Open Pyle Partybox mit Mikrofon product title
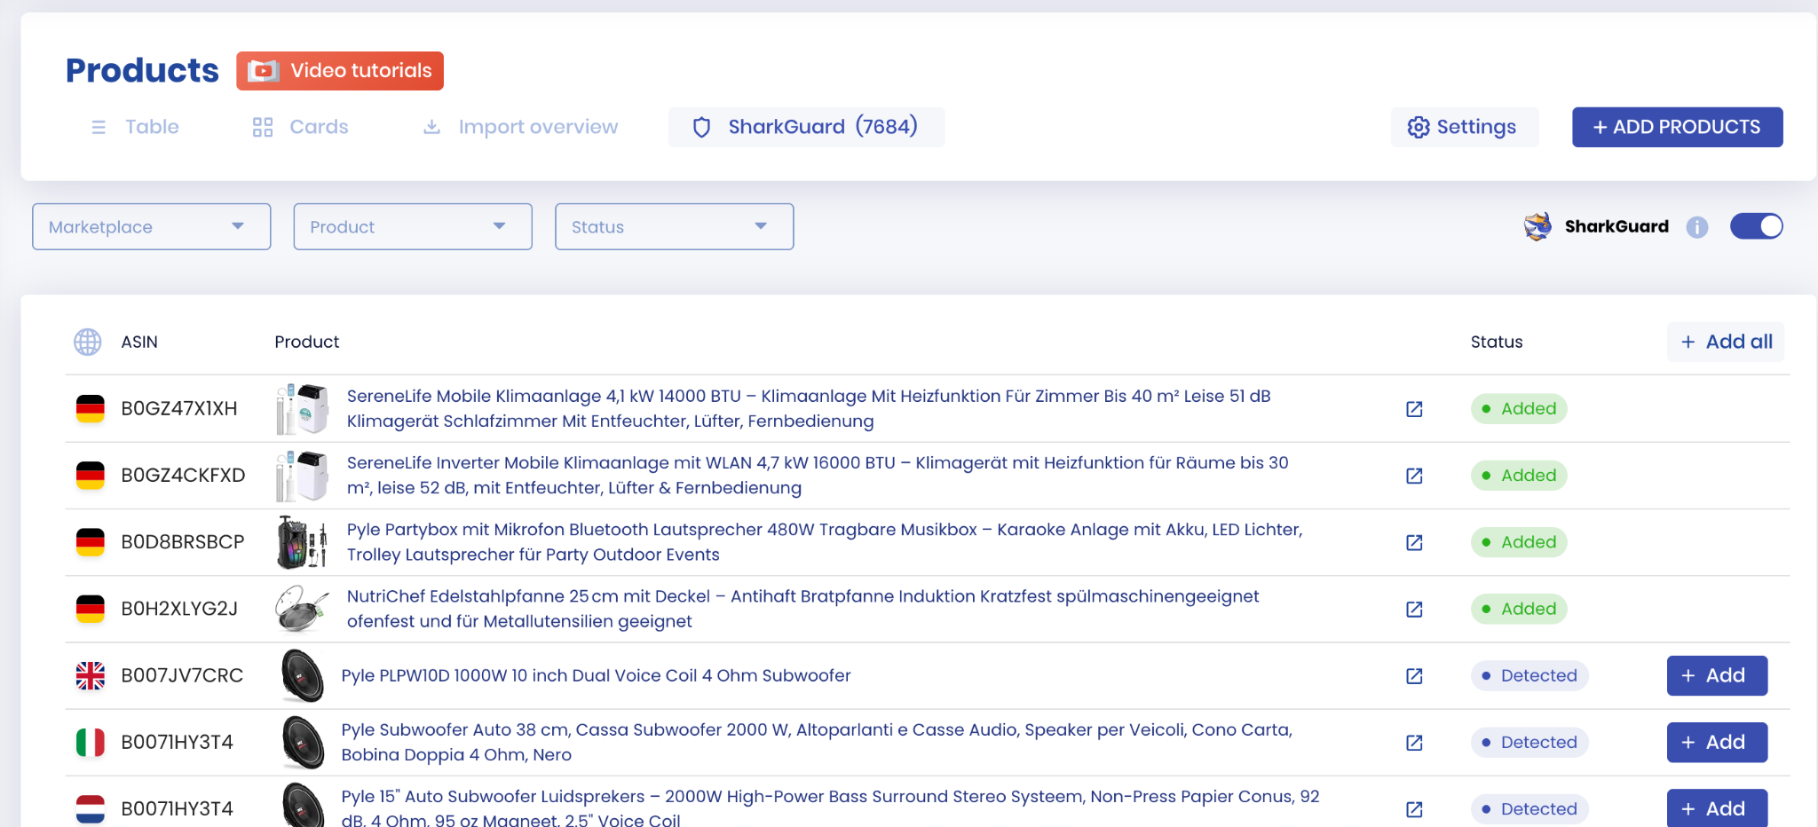Viewport: 1818px width, 827px height. tap(825, 542)
